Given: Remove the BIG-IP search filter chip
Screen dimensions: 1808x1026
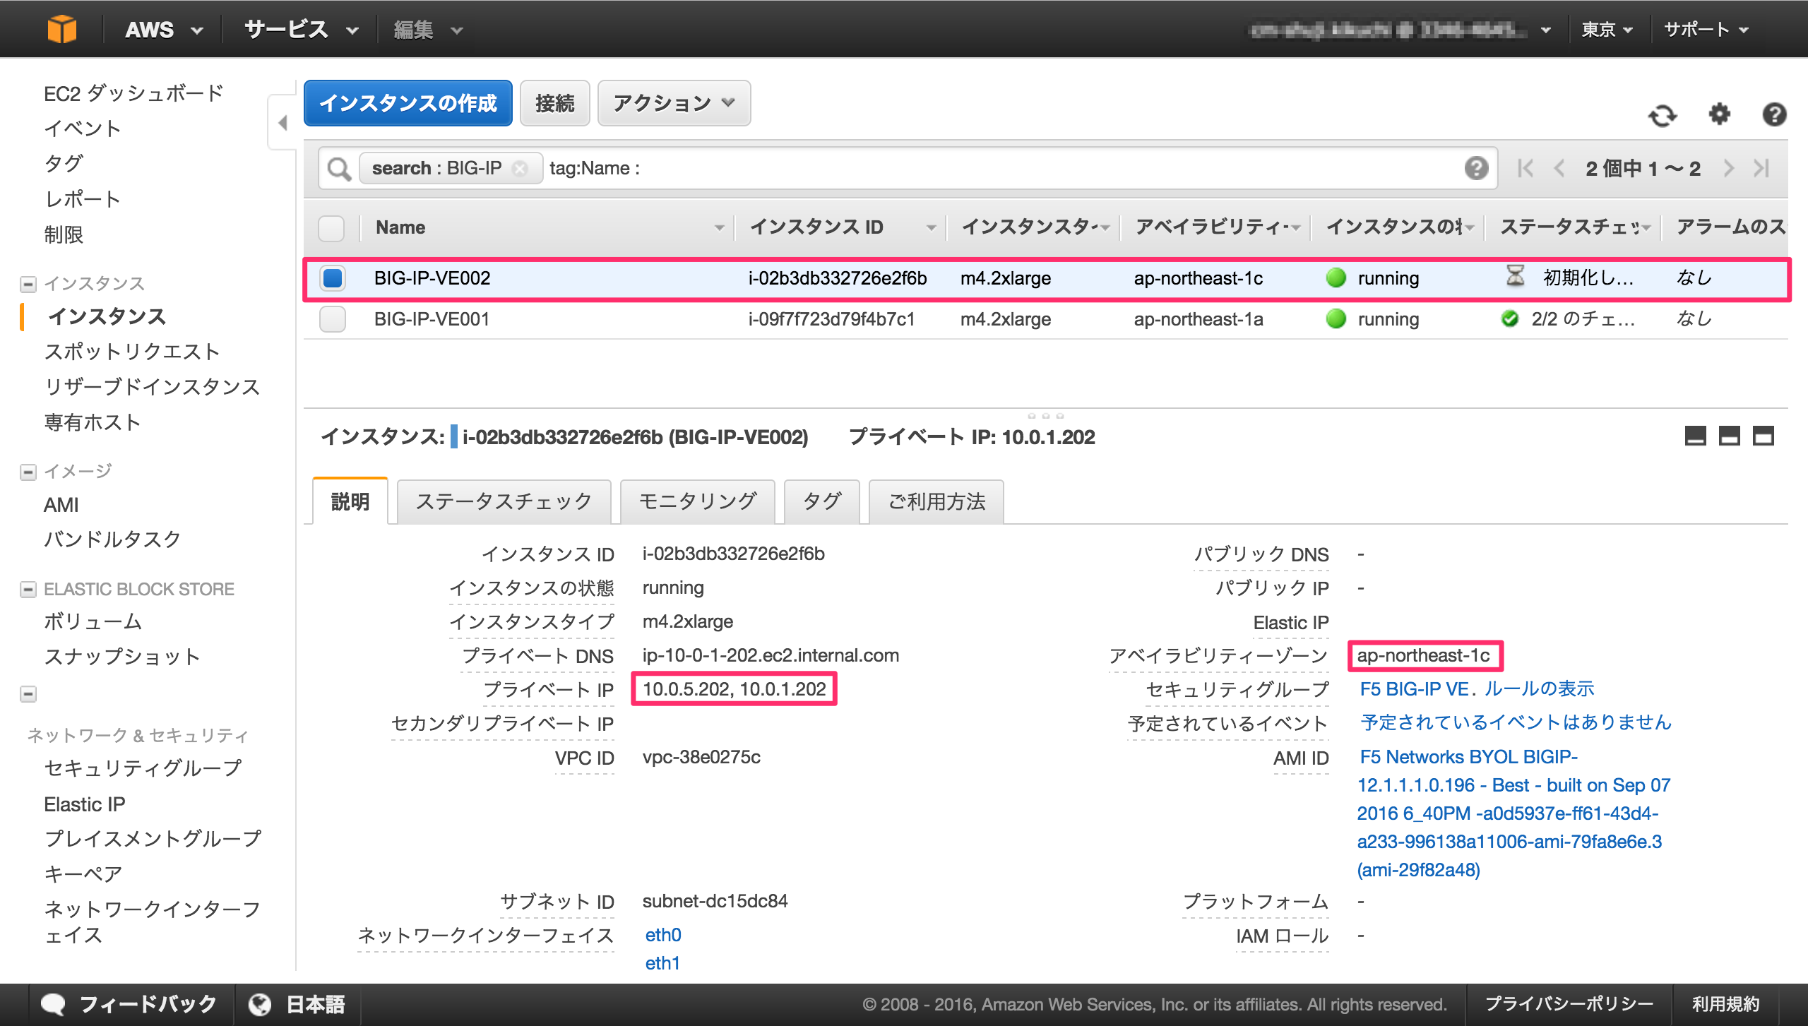Looking at the screenshot, I should point(520,169).
